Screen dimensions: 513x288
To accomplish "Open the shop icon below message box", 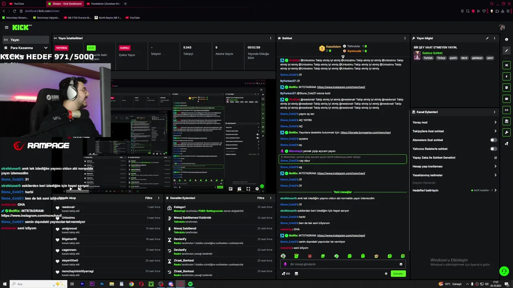I will (x=296, y=274).
